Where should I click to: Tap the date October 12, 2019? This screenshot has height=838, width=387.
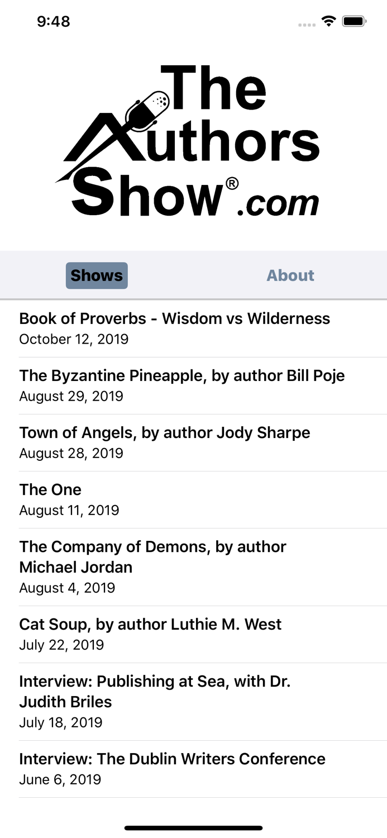(x=74, y=339)
